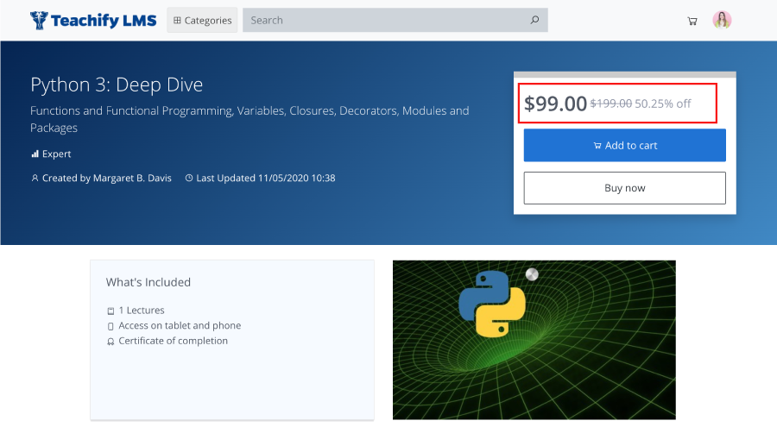Viewport: 777px width, 427px height.
Task: Click the certificate ribbon icon
Action: (x=111, y=342)
